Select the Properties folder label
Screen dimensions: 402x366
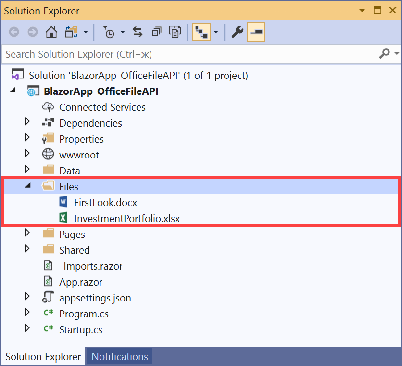pyautogui.click(x=81, y=139)
